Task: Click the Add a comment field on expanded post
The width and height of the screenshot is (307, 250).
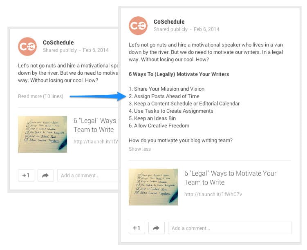Action: coord(230,228)
